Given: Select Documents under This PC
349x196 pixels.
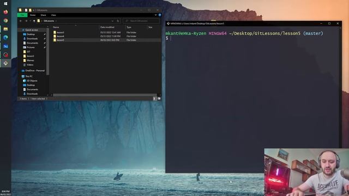Looking at the screenshot, I should pyautogui.click(x=32, y=89).
